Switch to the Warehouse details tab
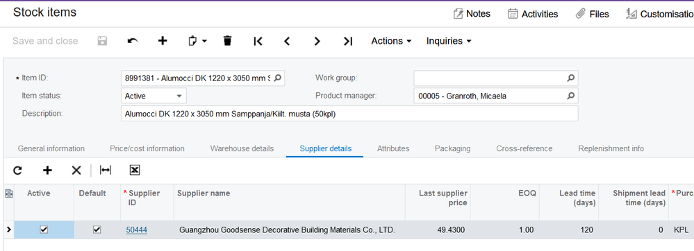Screen dimensions: 694x251 242,149
